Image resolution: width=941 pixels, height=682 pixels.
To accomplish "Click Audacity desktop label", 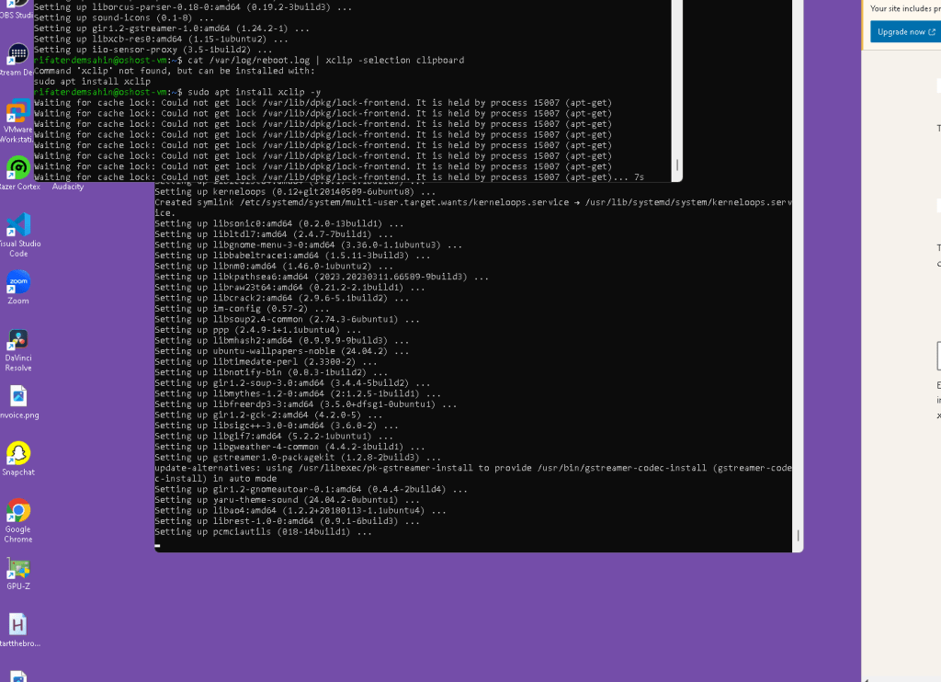I will pos(68,187).
